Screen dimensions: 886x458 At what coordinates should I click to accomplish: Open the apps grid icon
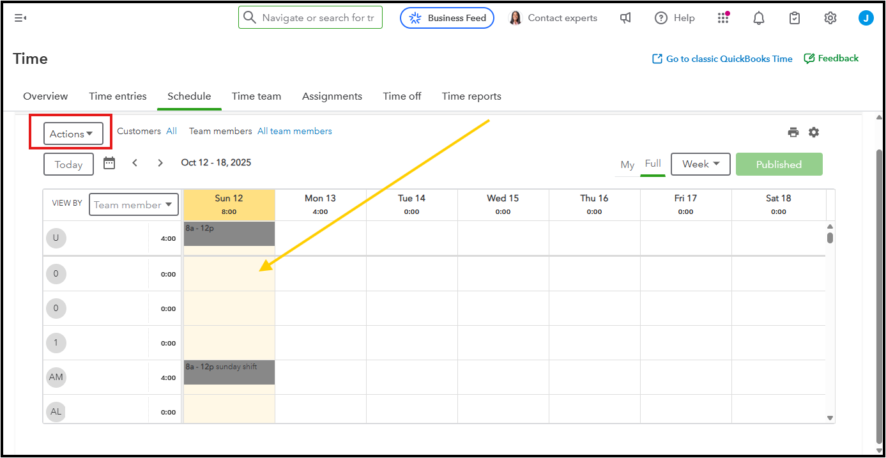click(723, 18)
